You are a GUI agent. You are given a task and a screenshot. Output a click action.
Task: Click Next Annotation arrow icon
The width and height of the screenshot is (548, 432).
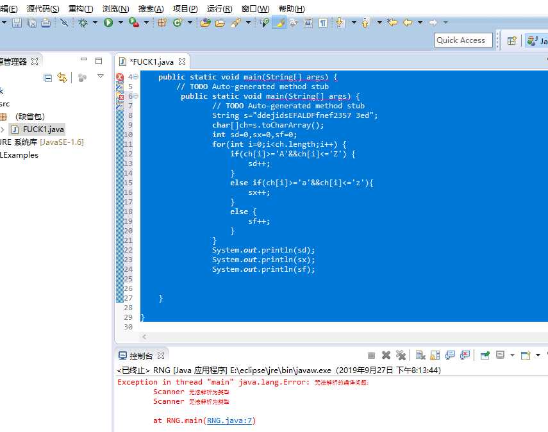coord(340,22)
